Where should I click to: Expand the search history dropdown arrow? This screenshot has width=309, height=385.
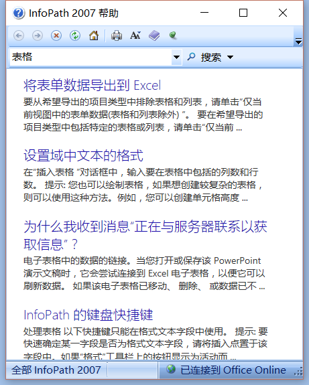tap(176, 57)
